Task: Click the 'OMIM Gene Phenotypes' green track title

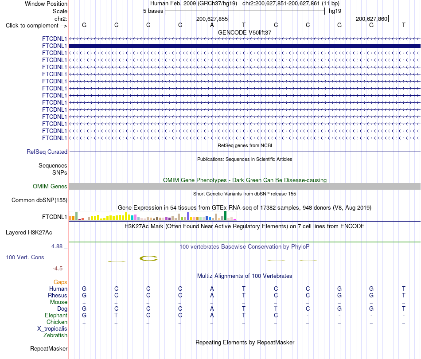Action: 245,180
